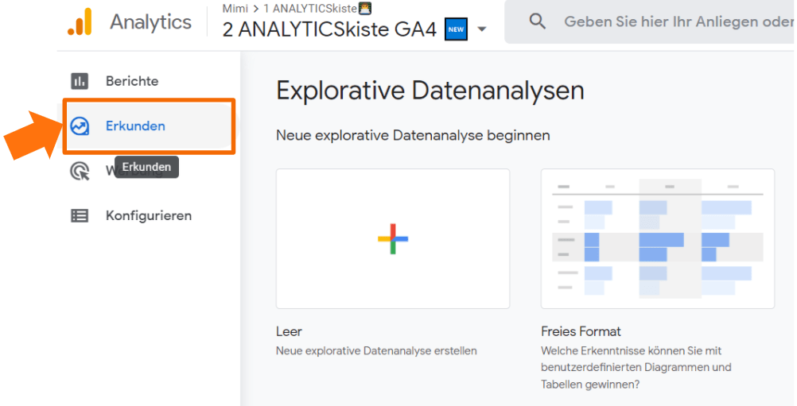Click the 'Leer' template title text
This screenshot has width=797, height=406.
[x=289, y=331]
